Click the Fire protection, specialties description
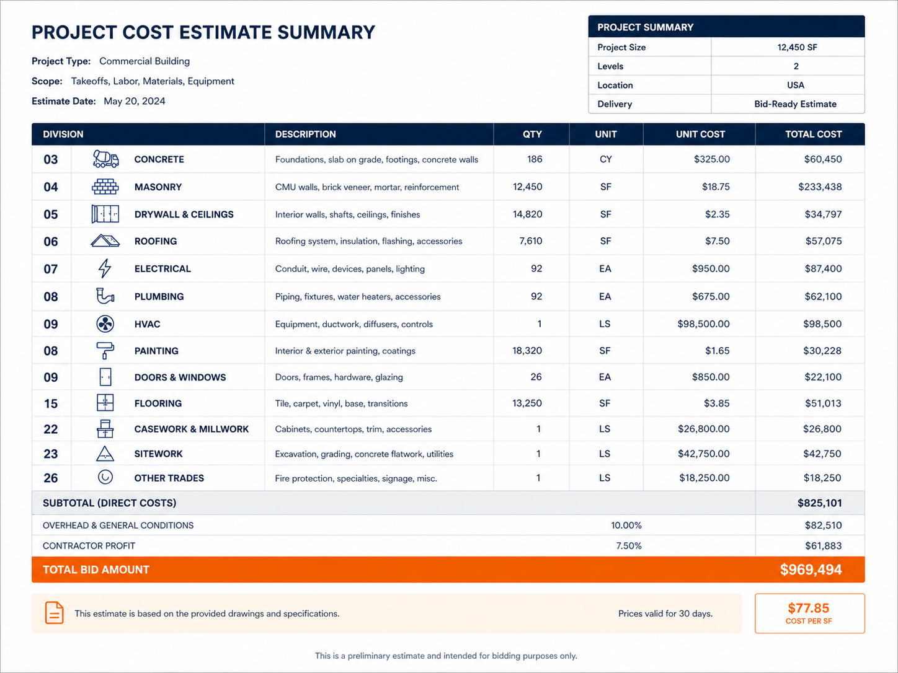This screenshot has width=898, height=673. (x=356, y=478)
